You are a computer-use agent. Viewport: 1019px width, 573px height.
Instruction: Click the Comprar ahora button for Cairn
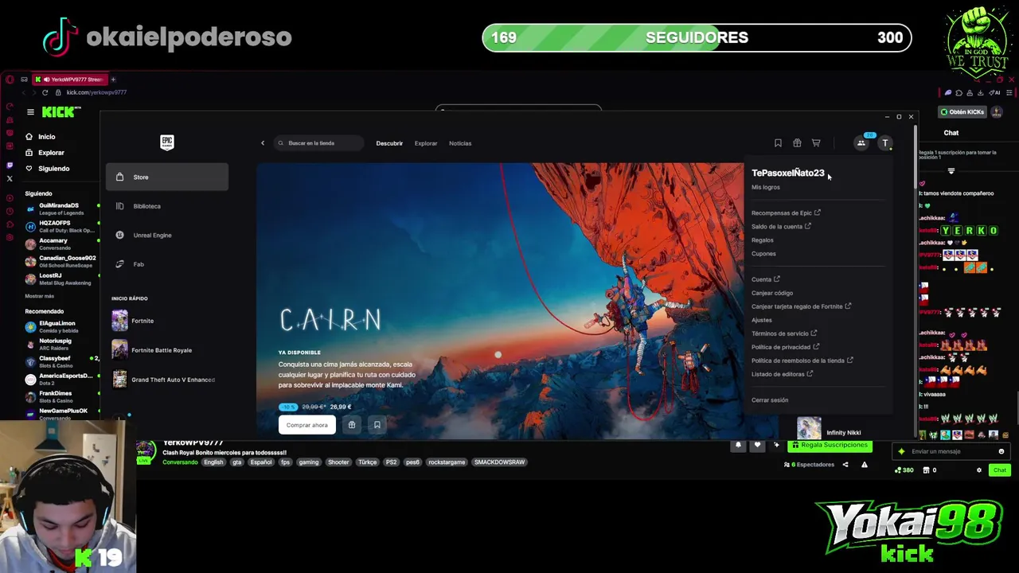click(x=306, y=425)
